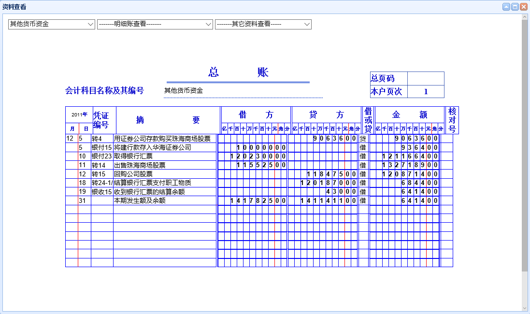The image size is (530, 314).
Task: Click the 会计科目名称及其编号 label
Action: coord(104,90)
